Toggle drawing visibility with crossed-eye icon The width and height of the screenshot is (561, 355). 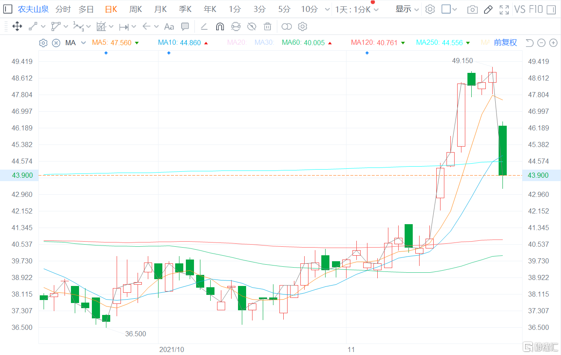click(252, 27)
